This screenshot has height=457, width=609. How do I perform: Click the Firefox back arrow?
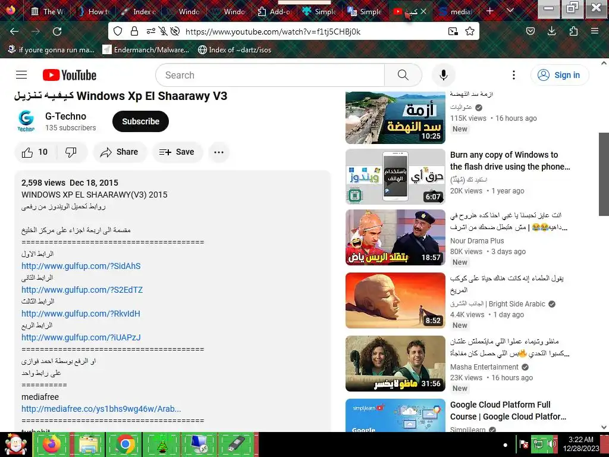pyautogui.click(x=14, y=32)
